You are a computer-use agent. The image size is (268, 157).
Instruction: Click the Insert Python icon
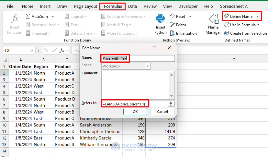[161, 21]
